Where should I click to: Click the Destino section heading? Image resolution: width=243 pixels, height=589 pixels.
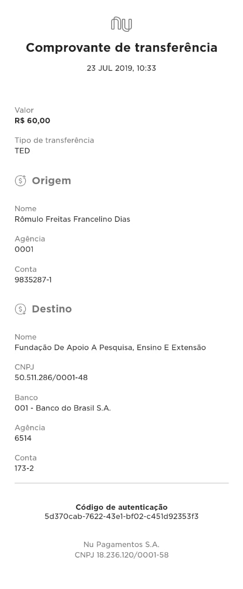(x=52, y=309)
